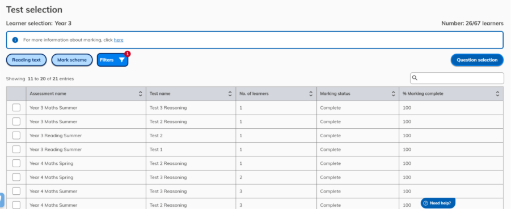Open the Mark scheme
511x209 pixels.
pos(72,60)
